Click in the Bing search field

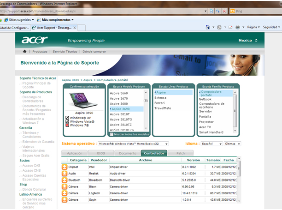click(x=258, y=11)
